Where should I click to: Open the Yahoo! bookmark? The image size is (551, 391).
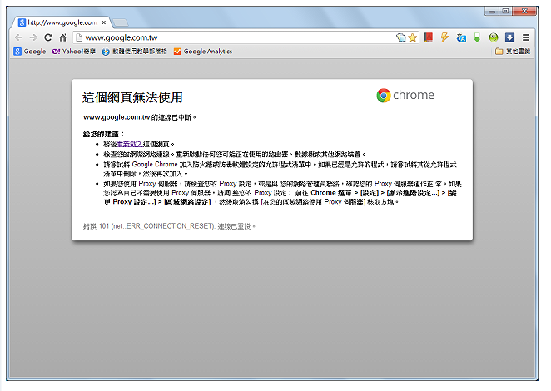74,52
